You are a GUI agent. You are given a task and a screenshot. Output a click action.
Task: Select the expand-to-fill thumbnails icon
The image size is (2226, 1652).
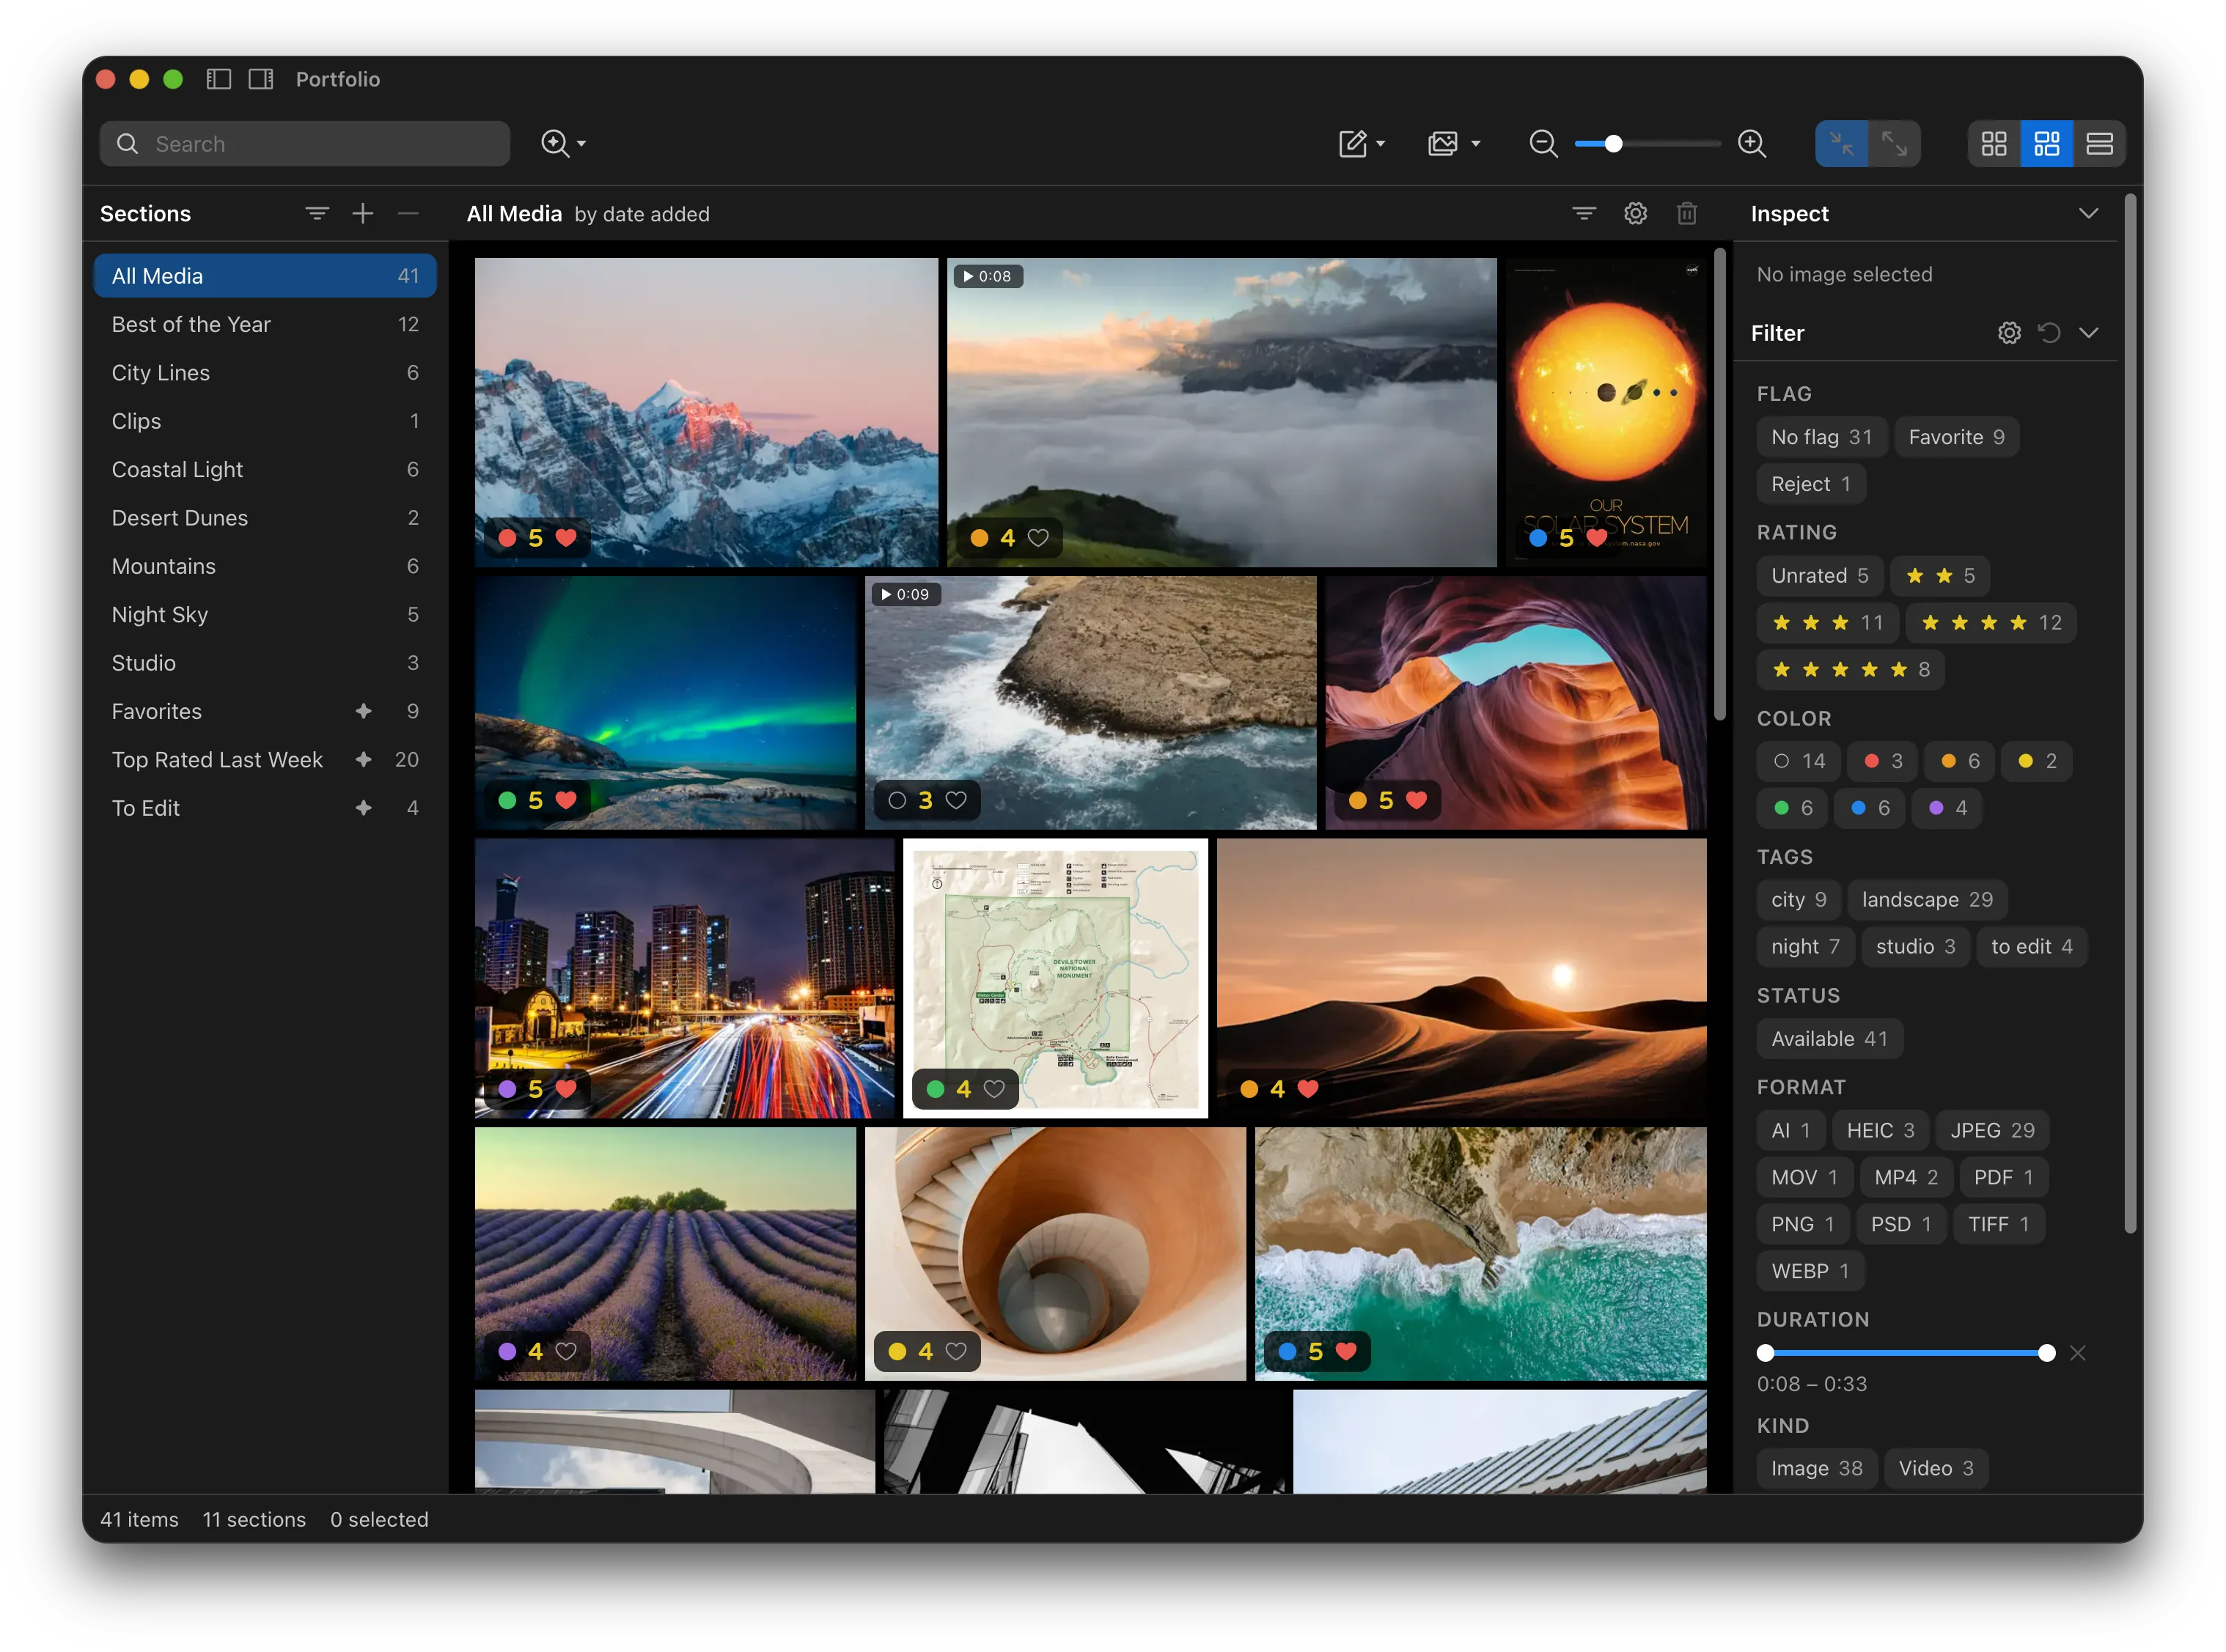[1894, 144]
